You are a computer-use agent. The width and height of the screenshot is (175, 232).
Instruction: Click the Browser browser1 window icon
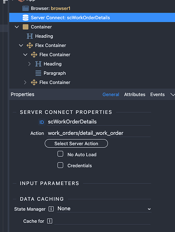(x=25, y=8)
